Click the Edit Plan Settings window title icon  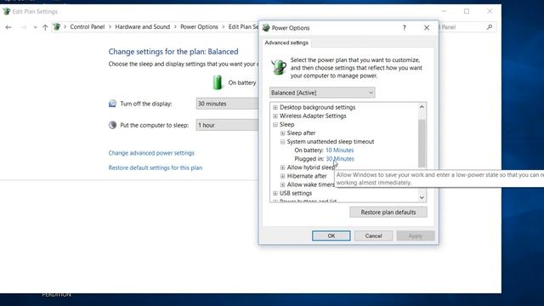click(x=6, y=11)
